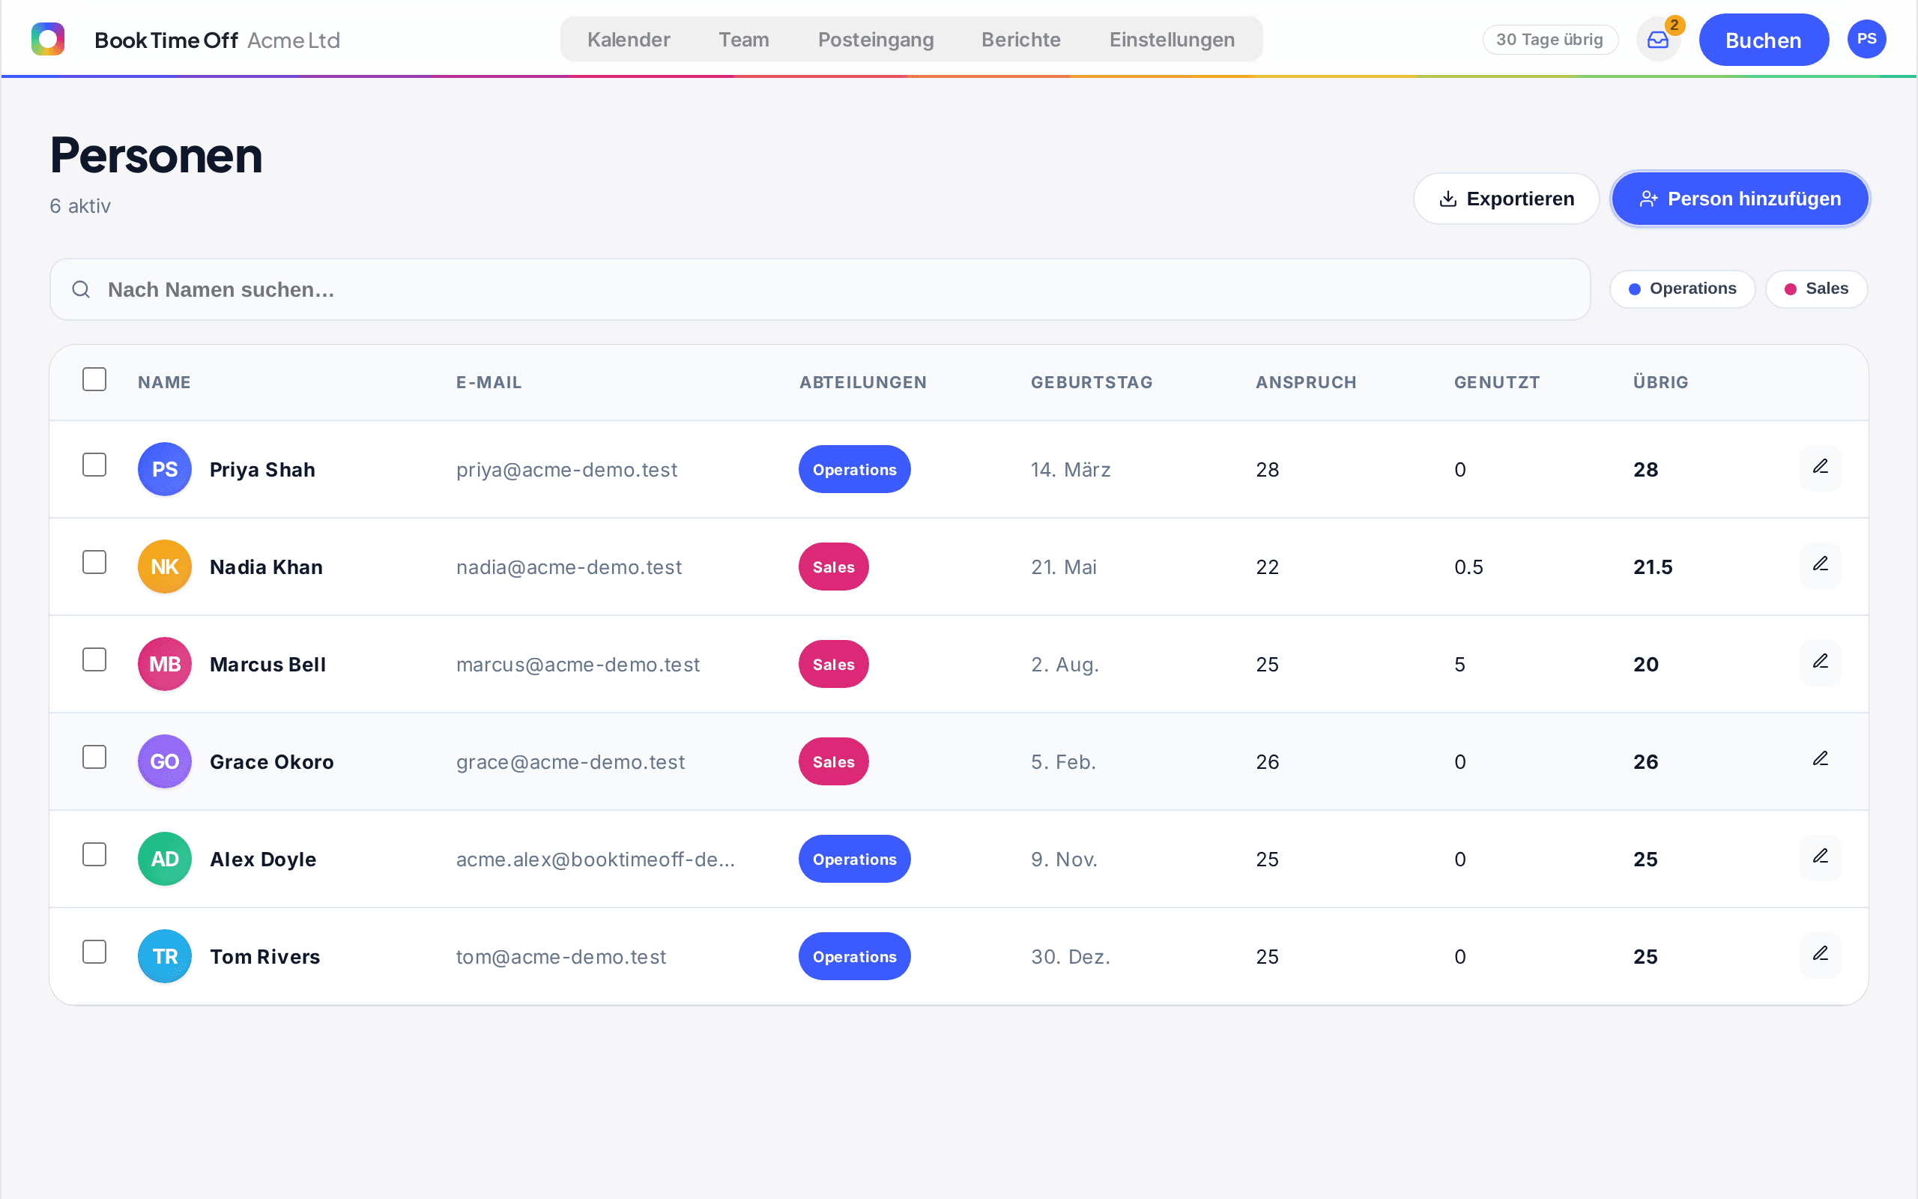
Task: Switch to the Kalender tab
Action: [x=629, y=40]
